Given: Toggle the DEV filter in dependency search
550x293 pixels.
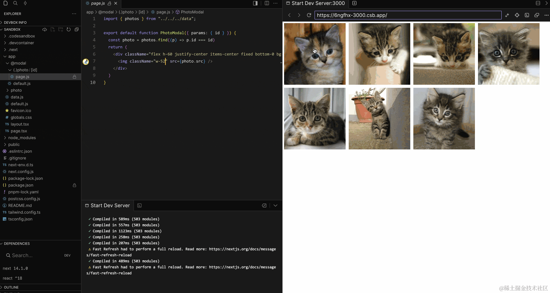Looking at the screenshot, I should (67, 255).
